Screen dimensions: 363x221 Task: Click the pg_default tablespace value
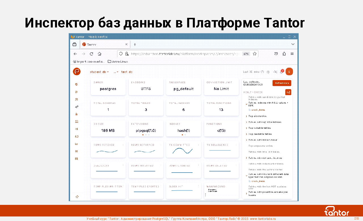pyautogui.click(x=183, y=89)
